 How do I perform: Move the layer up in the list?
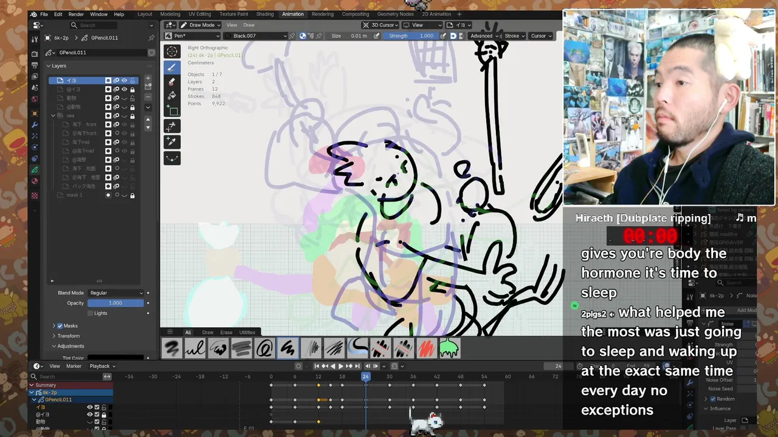coord(148,119)
